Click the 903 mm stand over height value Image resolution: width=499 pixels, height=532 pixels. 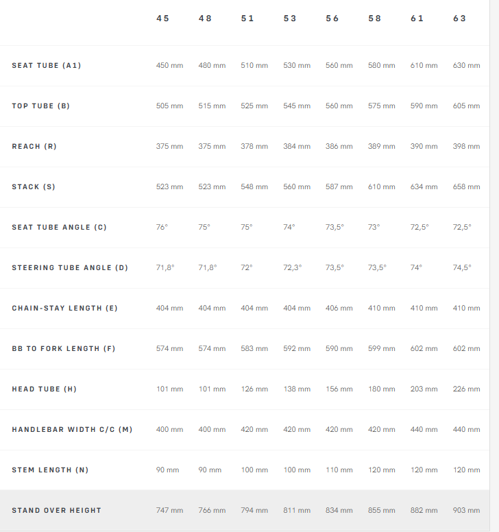467,511
